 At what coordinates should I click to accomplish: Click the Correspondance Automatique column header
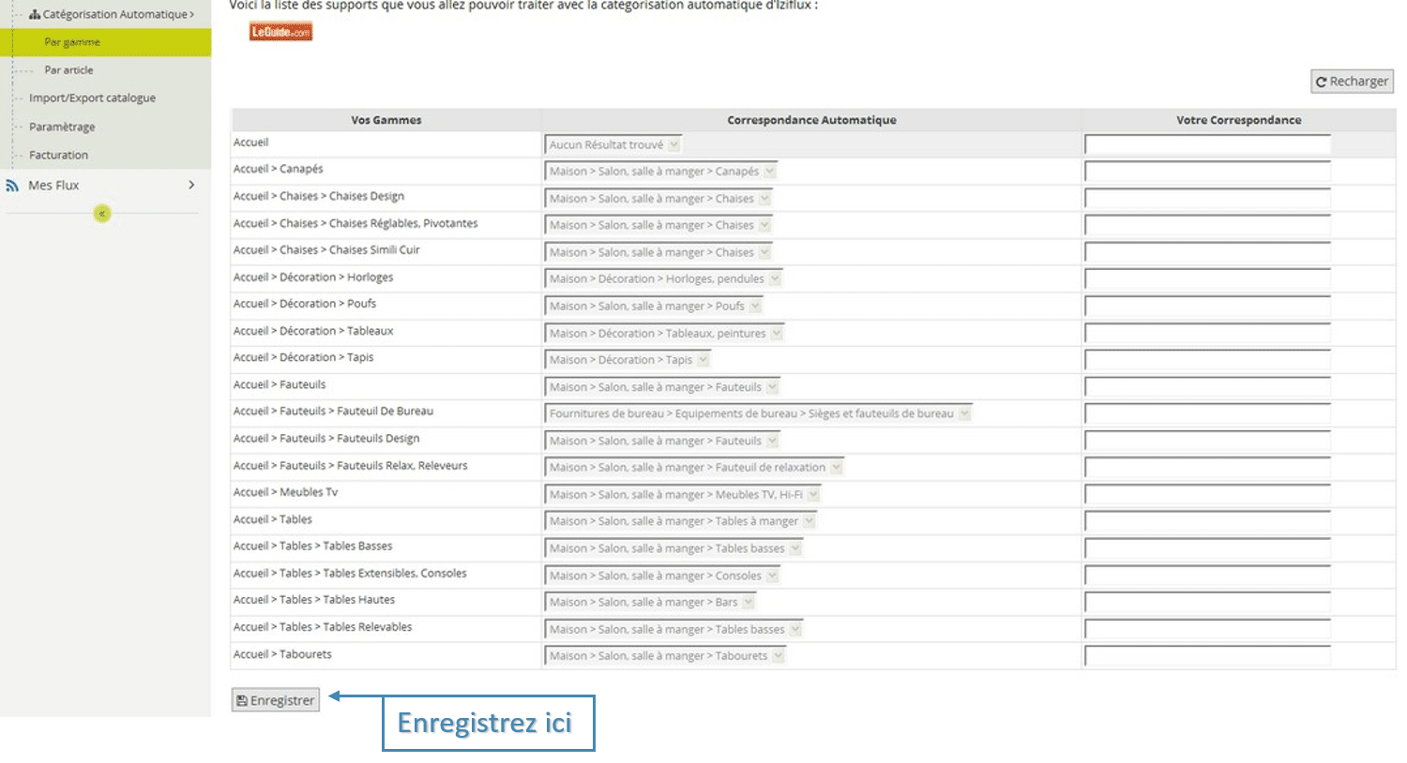(x=811, y=120)
